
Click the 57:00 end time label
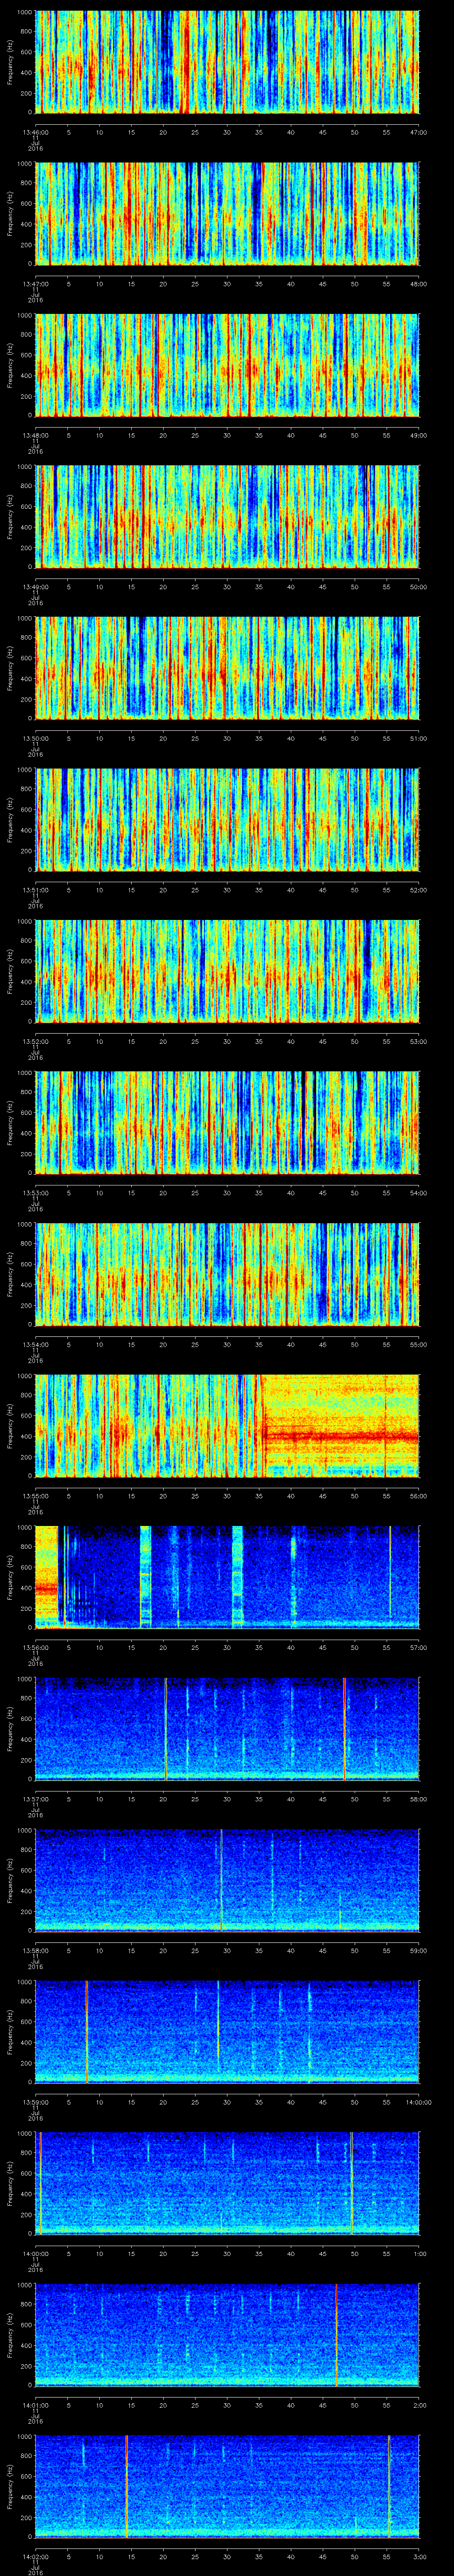click(418, 1647)
